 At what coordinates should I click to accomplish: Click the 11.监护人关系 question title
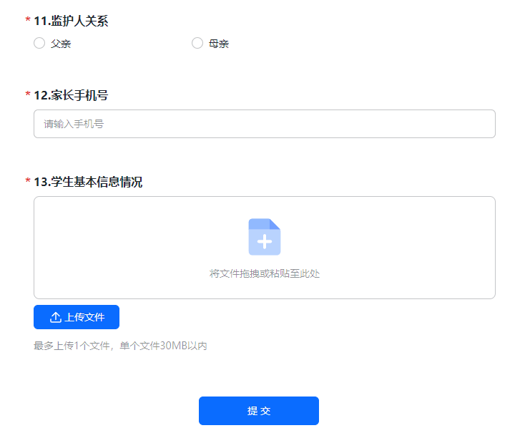pos(71,21)
